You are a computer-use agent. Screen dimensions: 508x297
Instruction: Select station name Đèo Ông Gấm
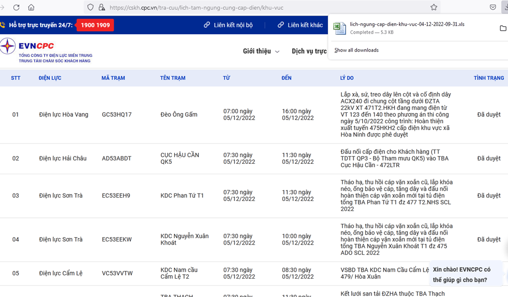click(x=179, y=114)
